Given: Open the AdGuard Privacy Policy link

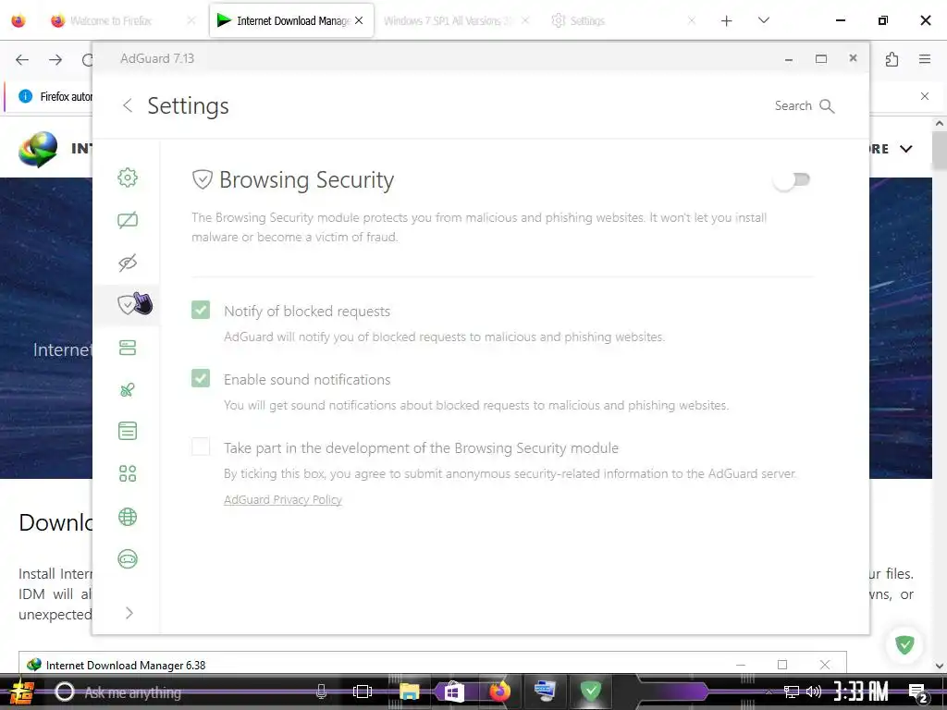Looking at the screenshot, I should tap(283, 500).
